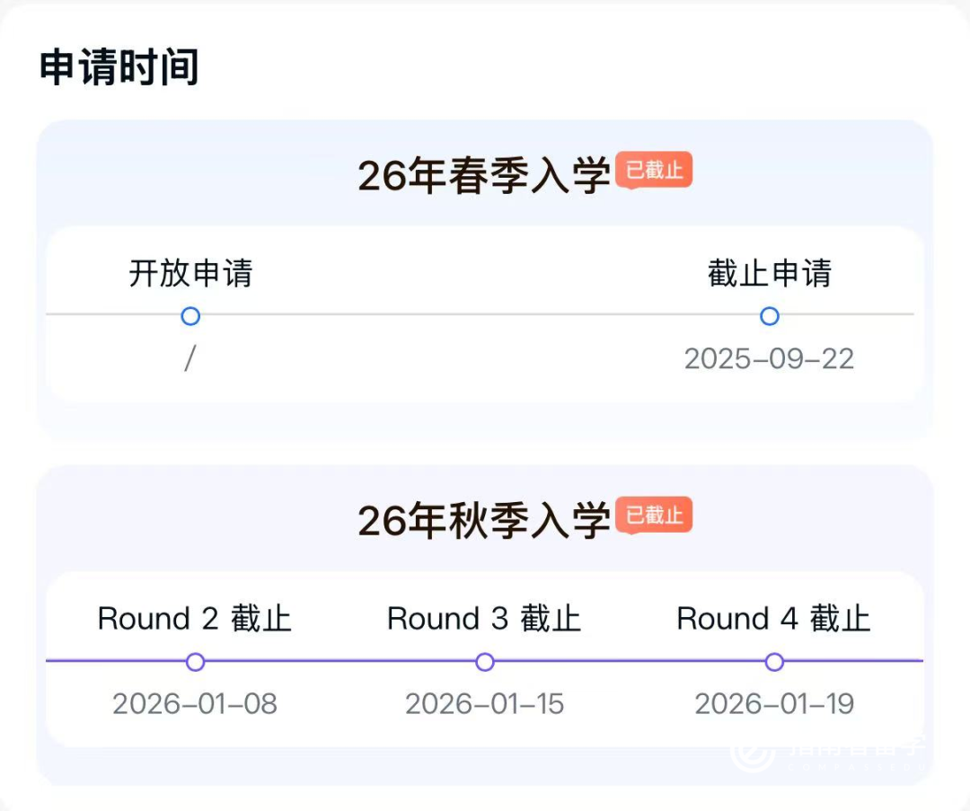Click the 已截止 badge for spring intake
The width and height of the screenshot is (970, 811).
(654, 170)
